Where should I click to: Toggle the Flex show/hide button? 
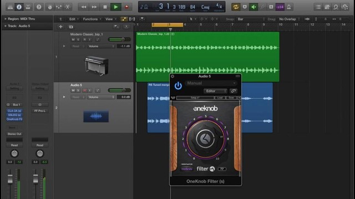pyautogui.click(x=132, y=19)
